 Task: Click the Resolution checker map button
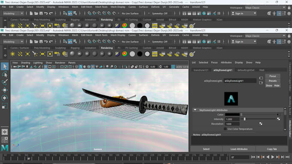point(261,124)
